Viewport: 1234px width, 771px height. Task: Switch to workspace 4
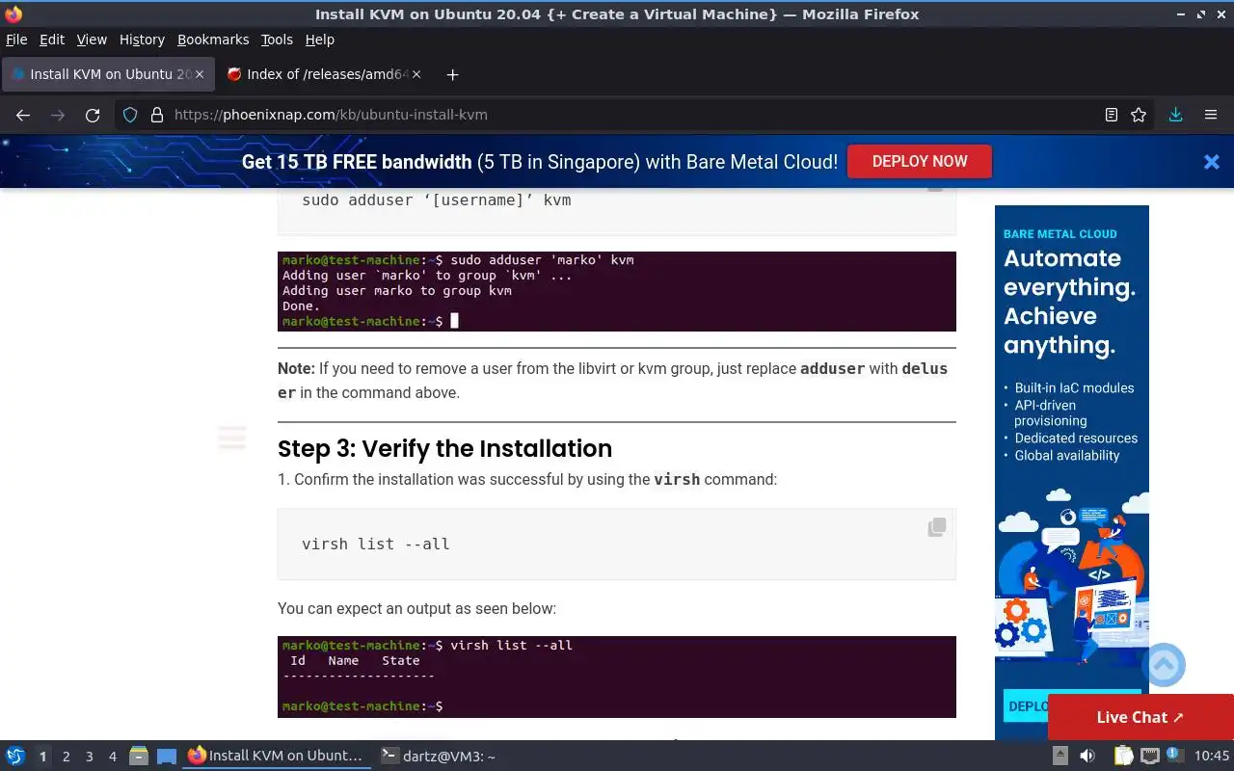112,757
